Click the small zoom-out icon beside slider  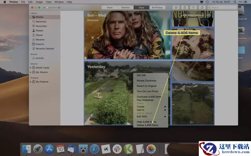point(44,7)
